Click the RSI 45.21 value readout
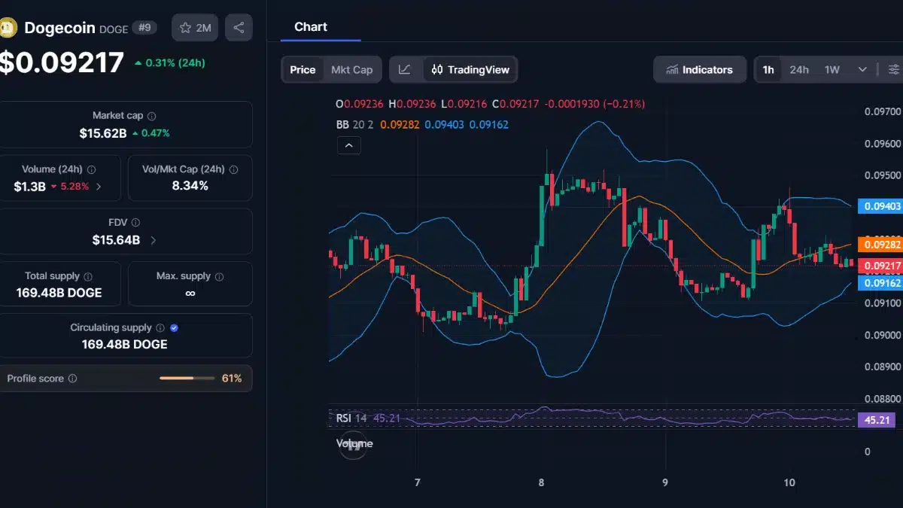903x508 pixels. (x=386, y=418)
